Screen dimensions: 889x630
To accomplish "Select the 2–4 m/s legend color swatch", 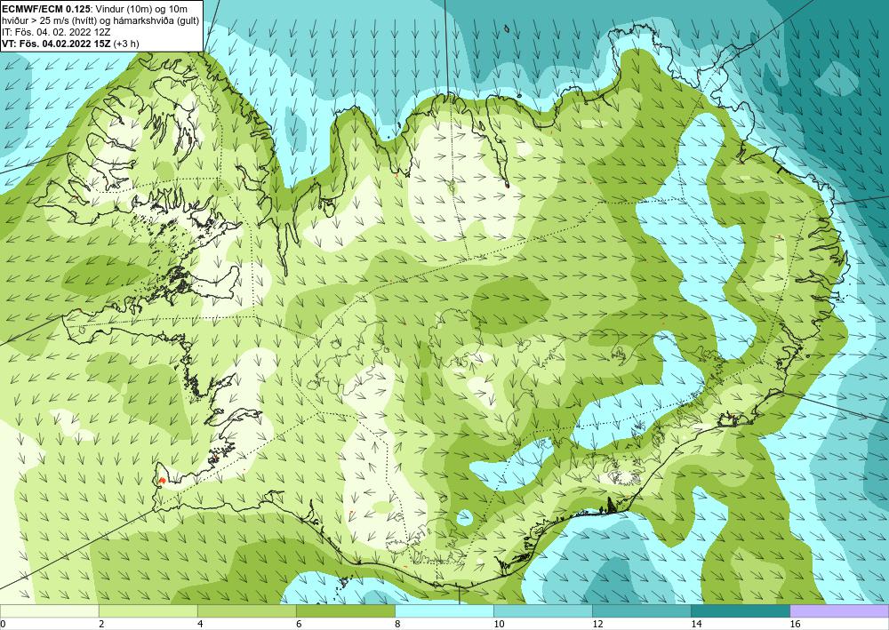I will pyautogui.click(x=148, y=610).
